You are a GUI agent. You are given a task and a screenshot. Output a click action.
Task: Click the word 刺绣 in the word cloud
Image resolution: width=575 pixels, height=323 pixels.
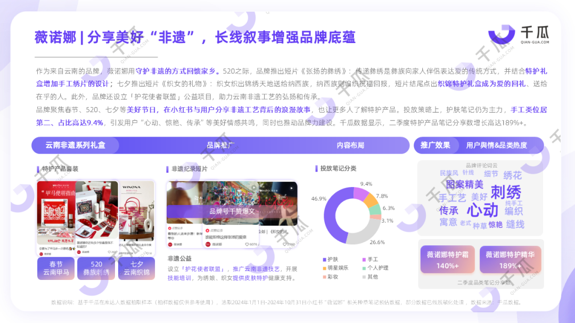pos(506,192)
